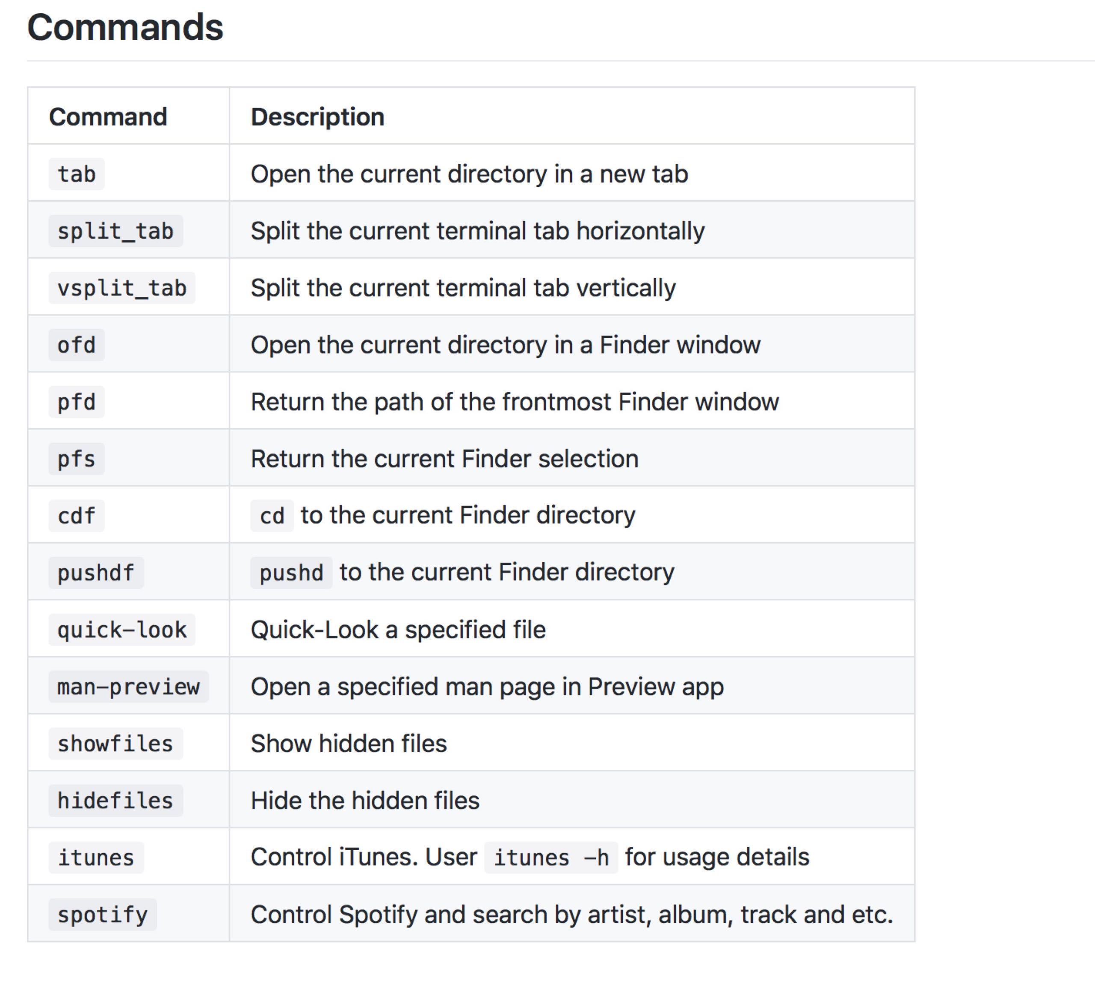Select the cdf command in first column
Viewport: 1095px width, 987px height.
coord(77,516)
